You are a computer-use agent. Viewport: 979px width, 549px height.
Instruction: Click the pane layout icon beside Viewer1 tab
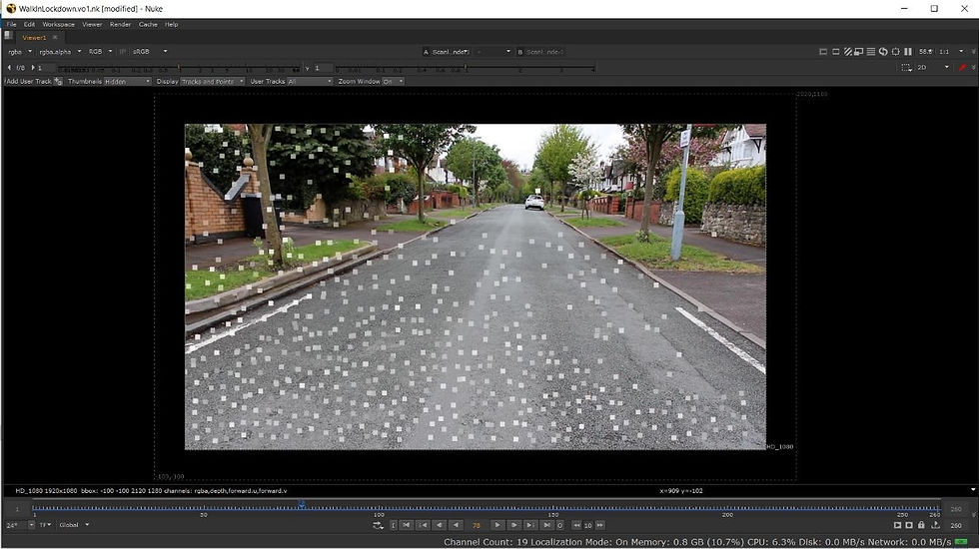pyautogui.click(x=9, y=37)
